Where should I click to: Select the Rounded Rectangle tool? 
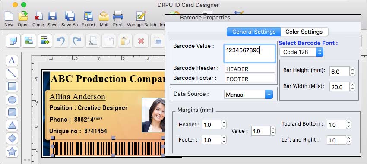click(12, 113)
